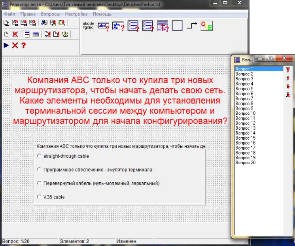Insert a single-line text input question
The image size is (295, 246).
click(x=103, y=26)
